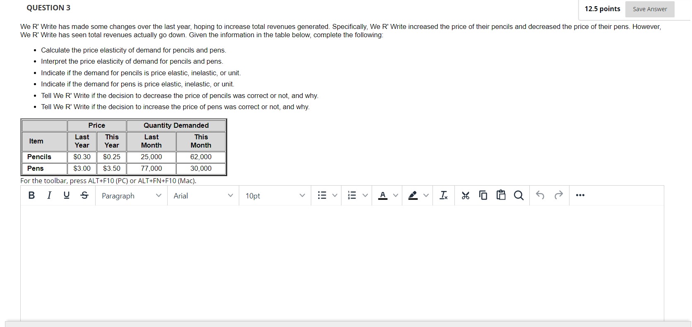Open the highlight color picker arrow

tap(426, 196)
